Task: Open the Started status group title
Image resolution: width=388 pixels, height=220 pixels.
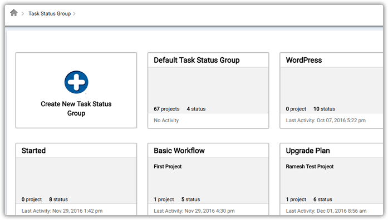Action: pos(33,151)
